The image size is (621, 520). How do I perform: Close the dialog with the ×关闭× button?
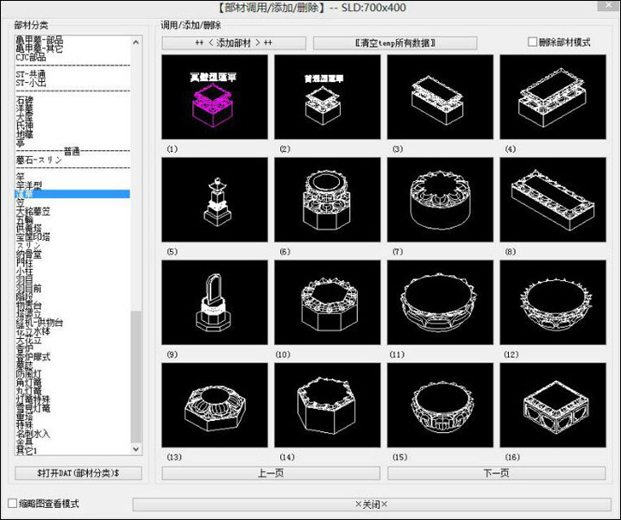click(372, 504)
